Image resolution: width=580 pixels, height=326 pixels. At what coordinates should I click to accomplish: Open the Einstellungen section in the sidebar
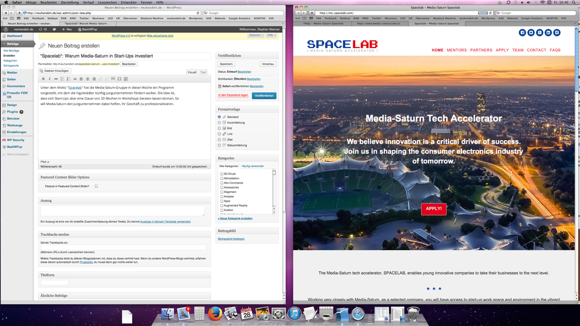point(16,132)
